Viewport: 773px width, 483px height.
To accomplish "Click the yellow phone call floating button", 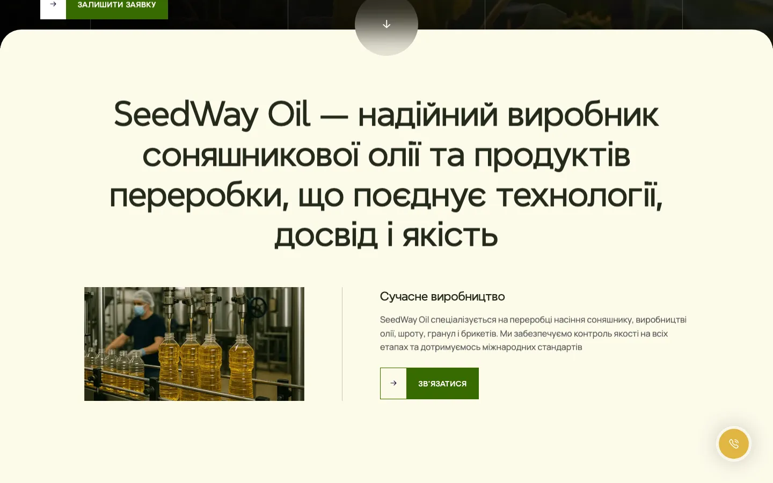I will click(x=734, y=444).
